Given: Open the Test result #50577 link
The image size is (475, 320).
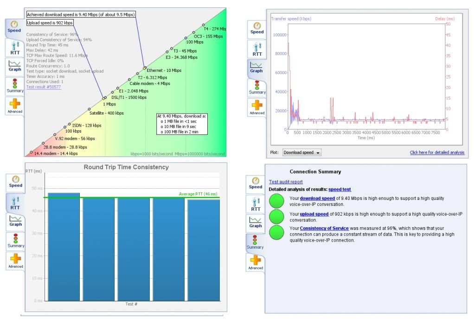Looking at the screenshot, I should [x=44, y=87].
